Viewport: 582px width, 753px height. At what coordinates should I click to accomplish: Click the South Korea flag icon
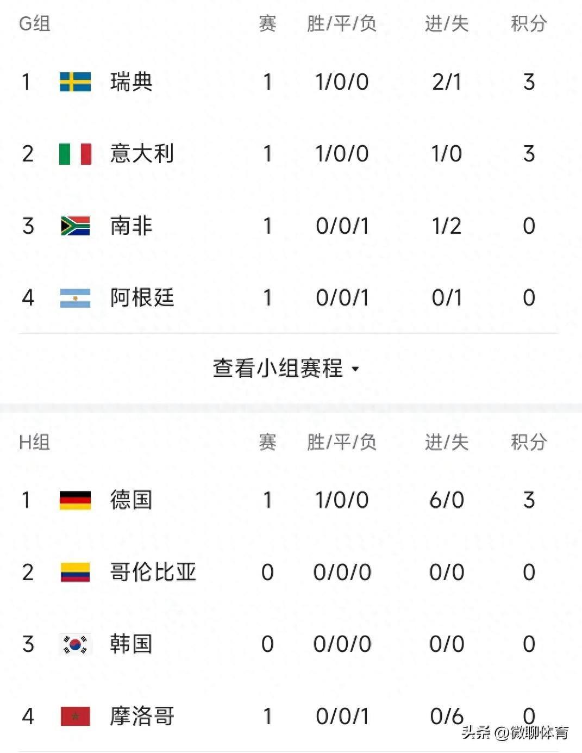click(x=75, y=644)
